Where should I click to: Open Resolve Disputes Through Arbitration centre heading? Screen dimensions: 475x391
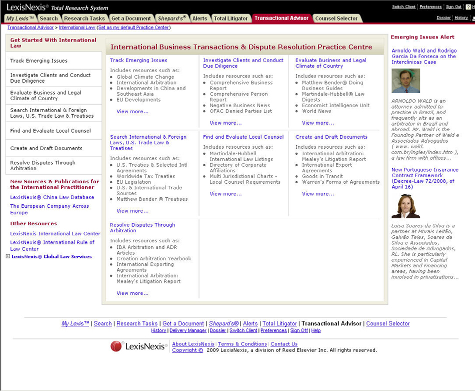click(142, 228)
